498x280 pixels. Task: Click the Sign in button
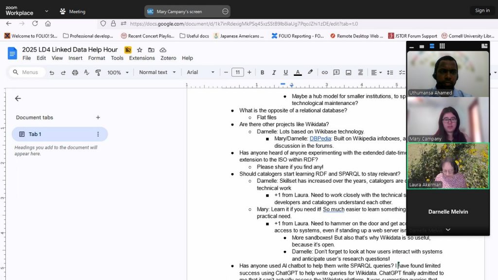pos(482,11)
